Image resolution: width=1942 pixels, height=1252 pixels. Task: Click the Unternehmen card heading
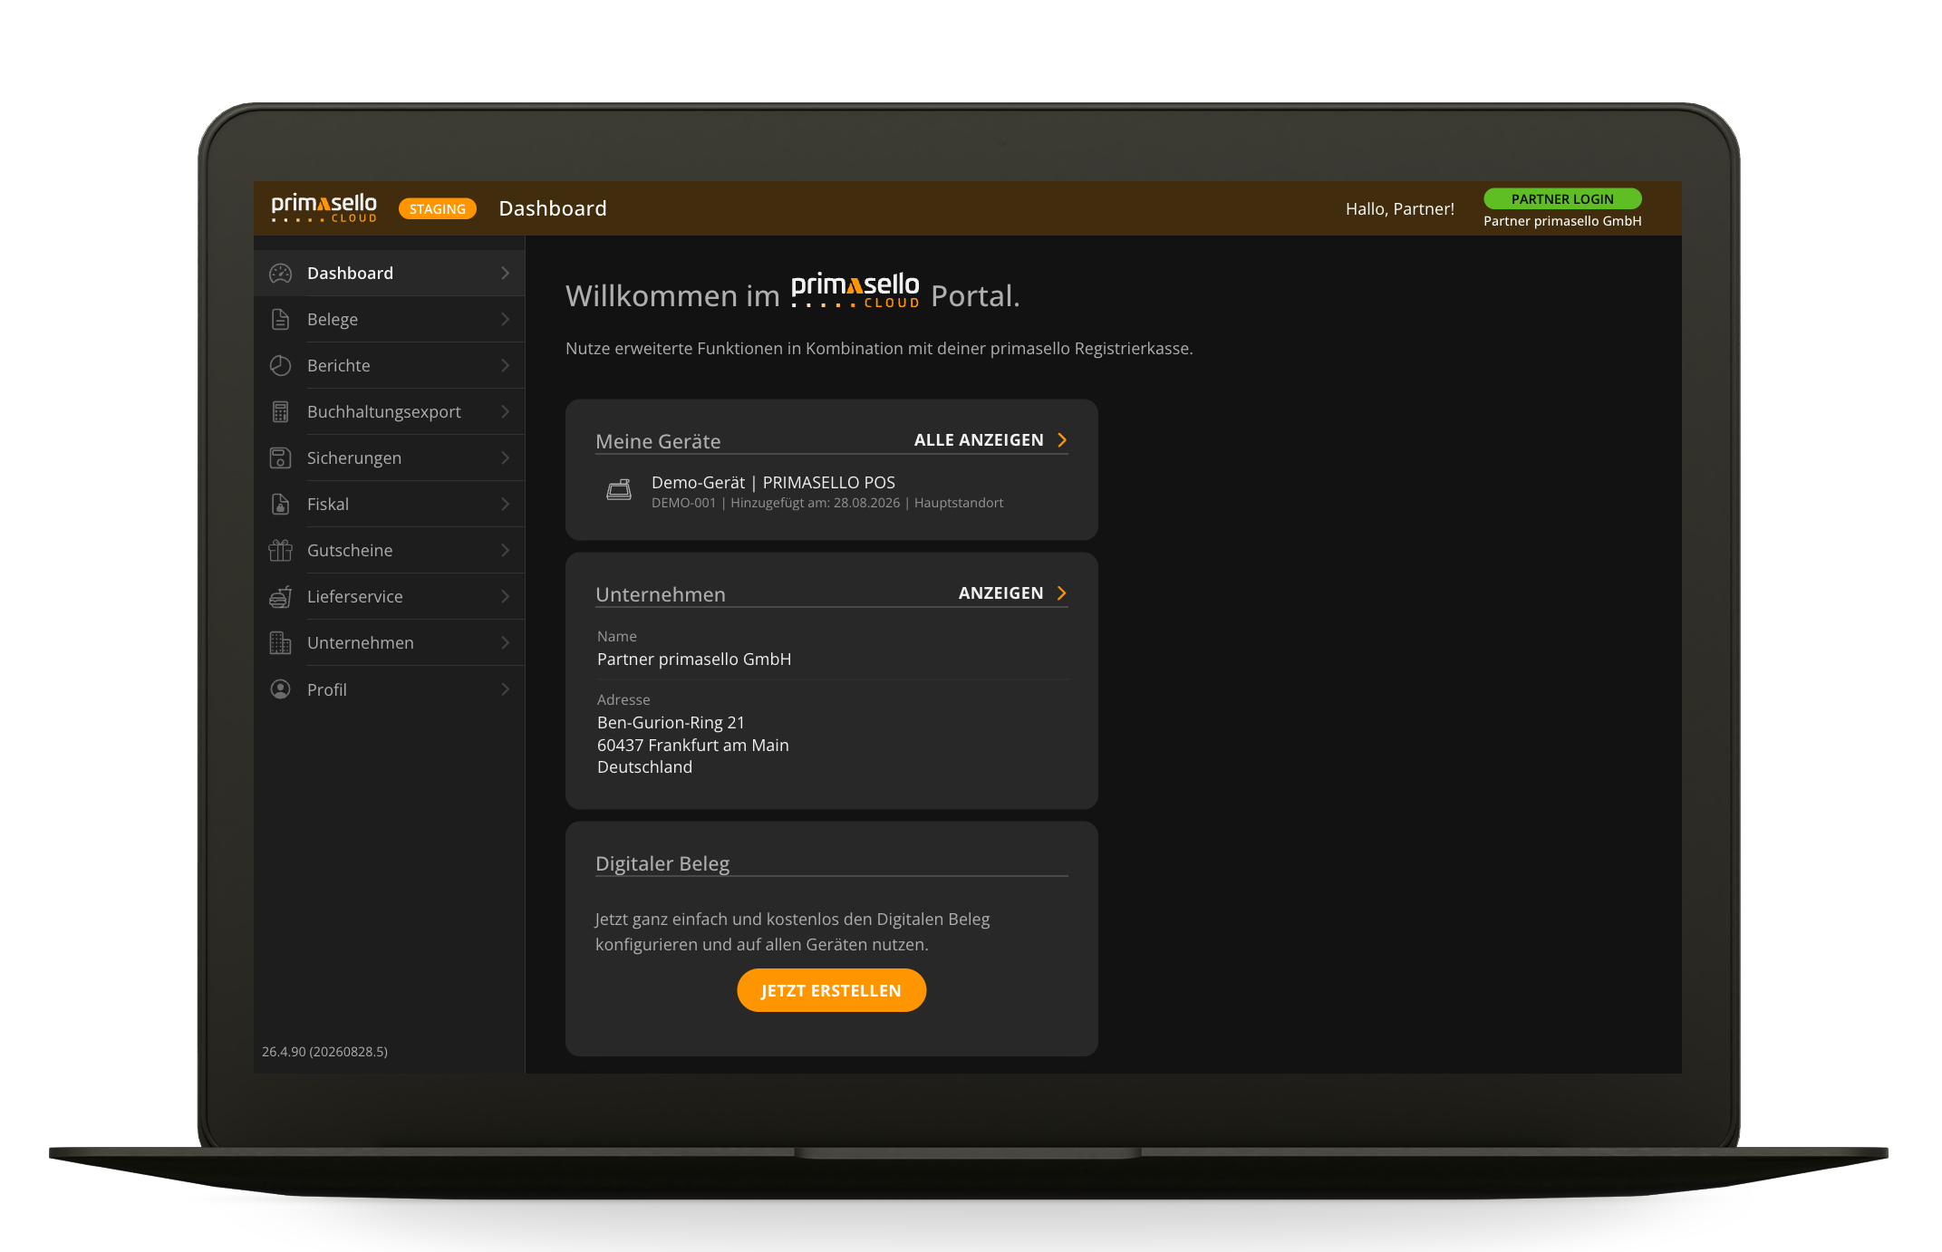pyautogui.click(x=661, y=594)
